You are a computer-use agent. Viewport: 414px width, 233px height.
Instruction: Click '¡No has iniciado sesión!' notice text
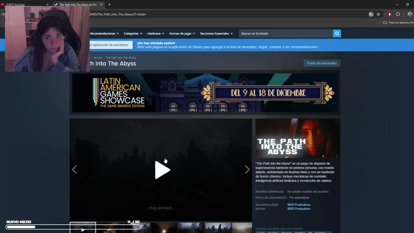point(156,43)
